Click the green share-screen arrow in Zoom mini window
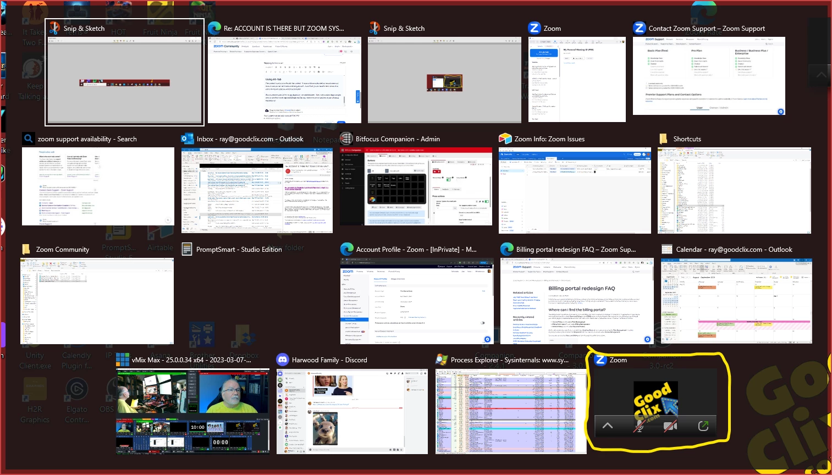The image size is (832, 475). [703, 426]
